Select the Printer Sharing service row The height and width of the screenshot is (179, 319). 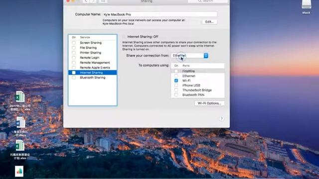click(93, 53)
